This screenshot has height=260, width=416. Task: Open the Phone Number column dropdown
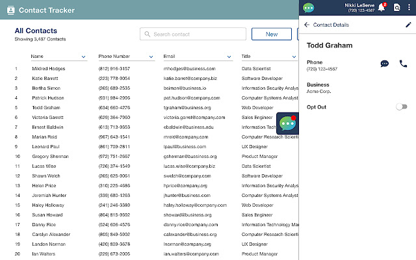151,57
